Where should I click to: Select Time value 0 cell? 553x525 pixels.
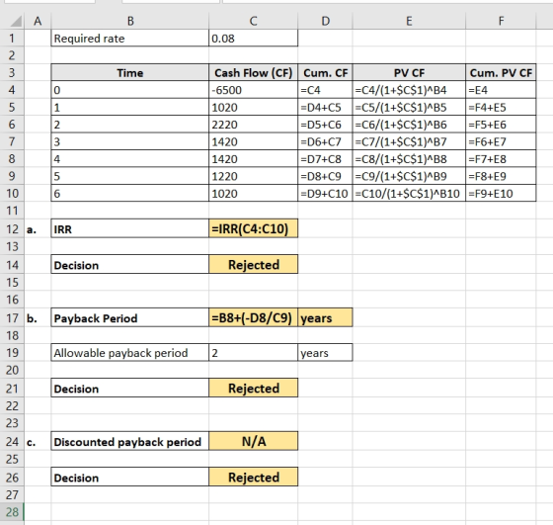pos(130,90)
